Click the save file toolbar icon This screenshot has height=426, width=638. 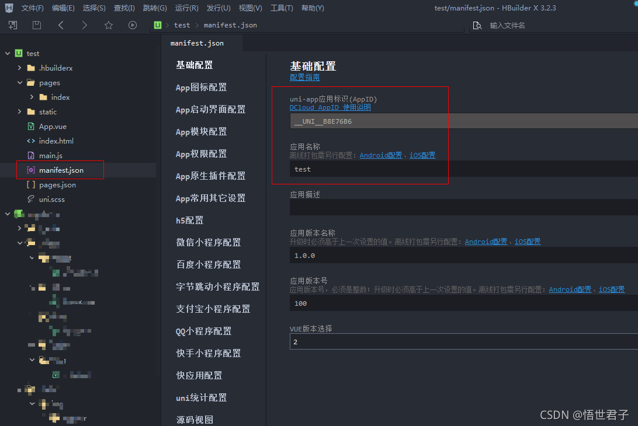click(x=37, y=25)
